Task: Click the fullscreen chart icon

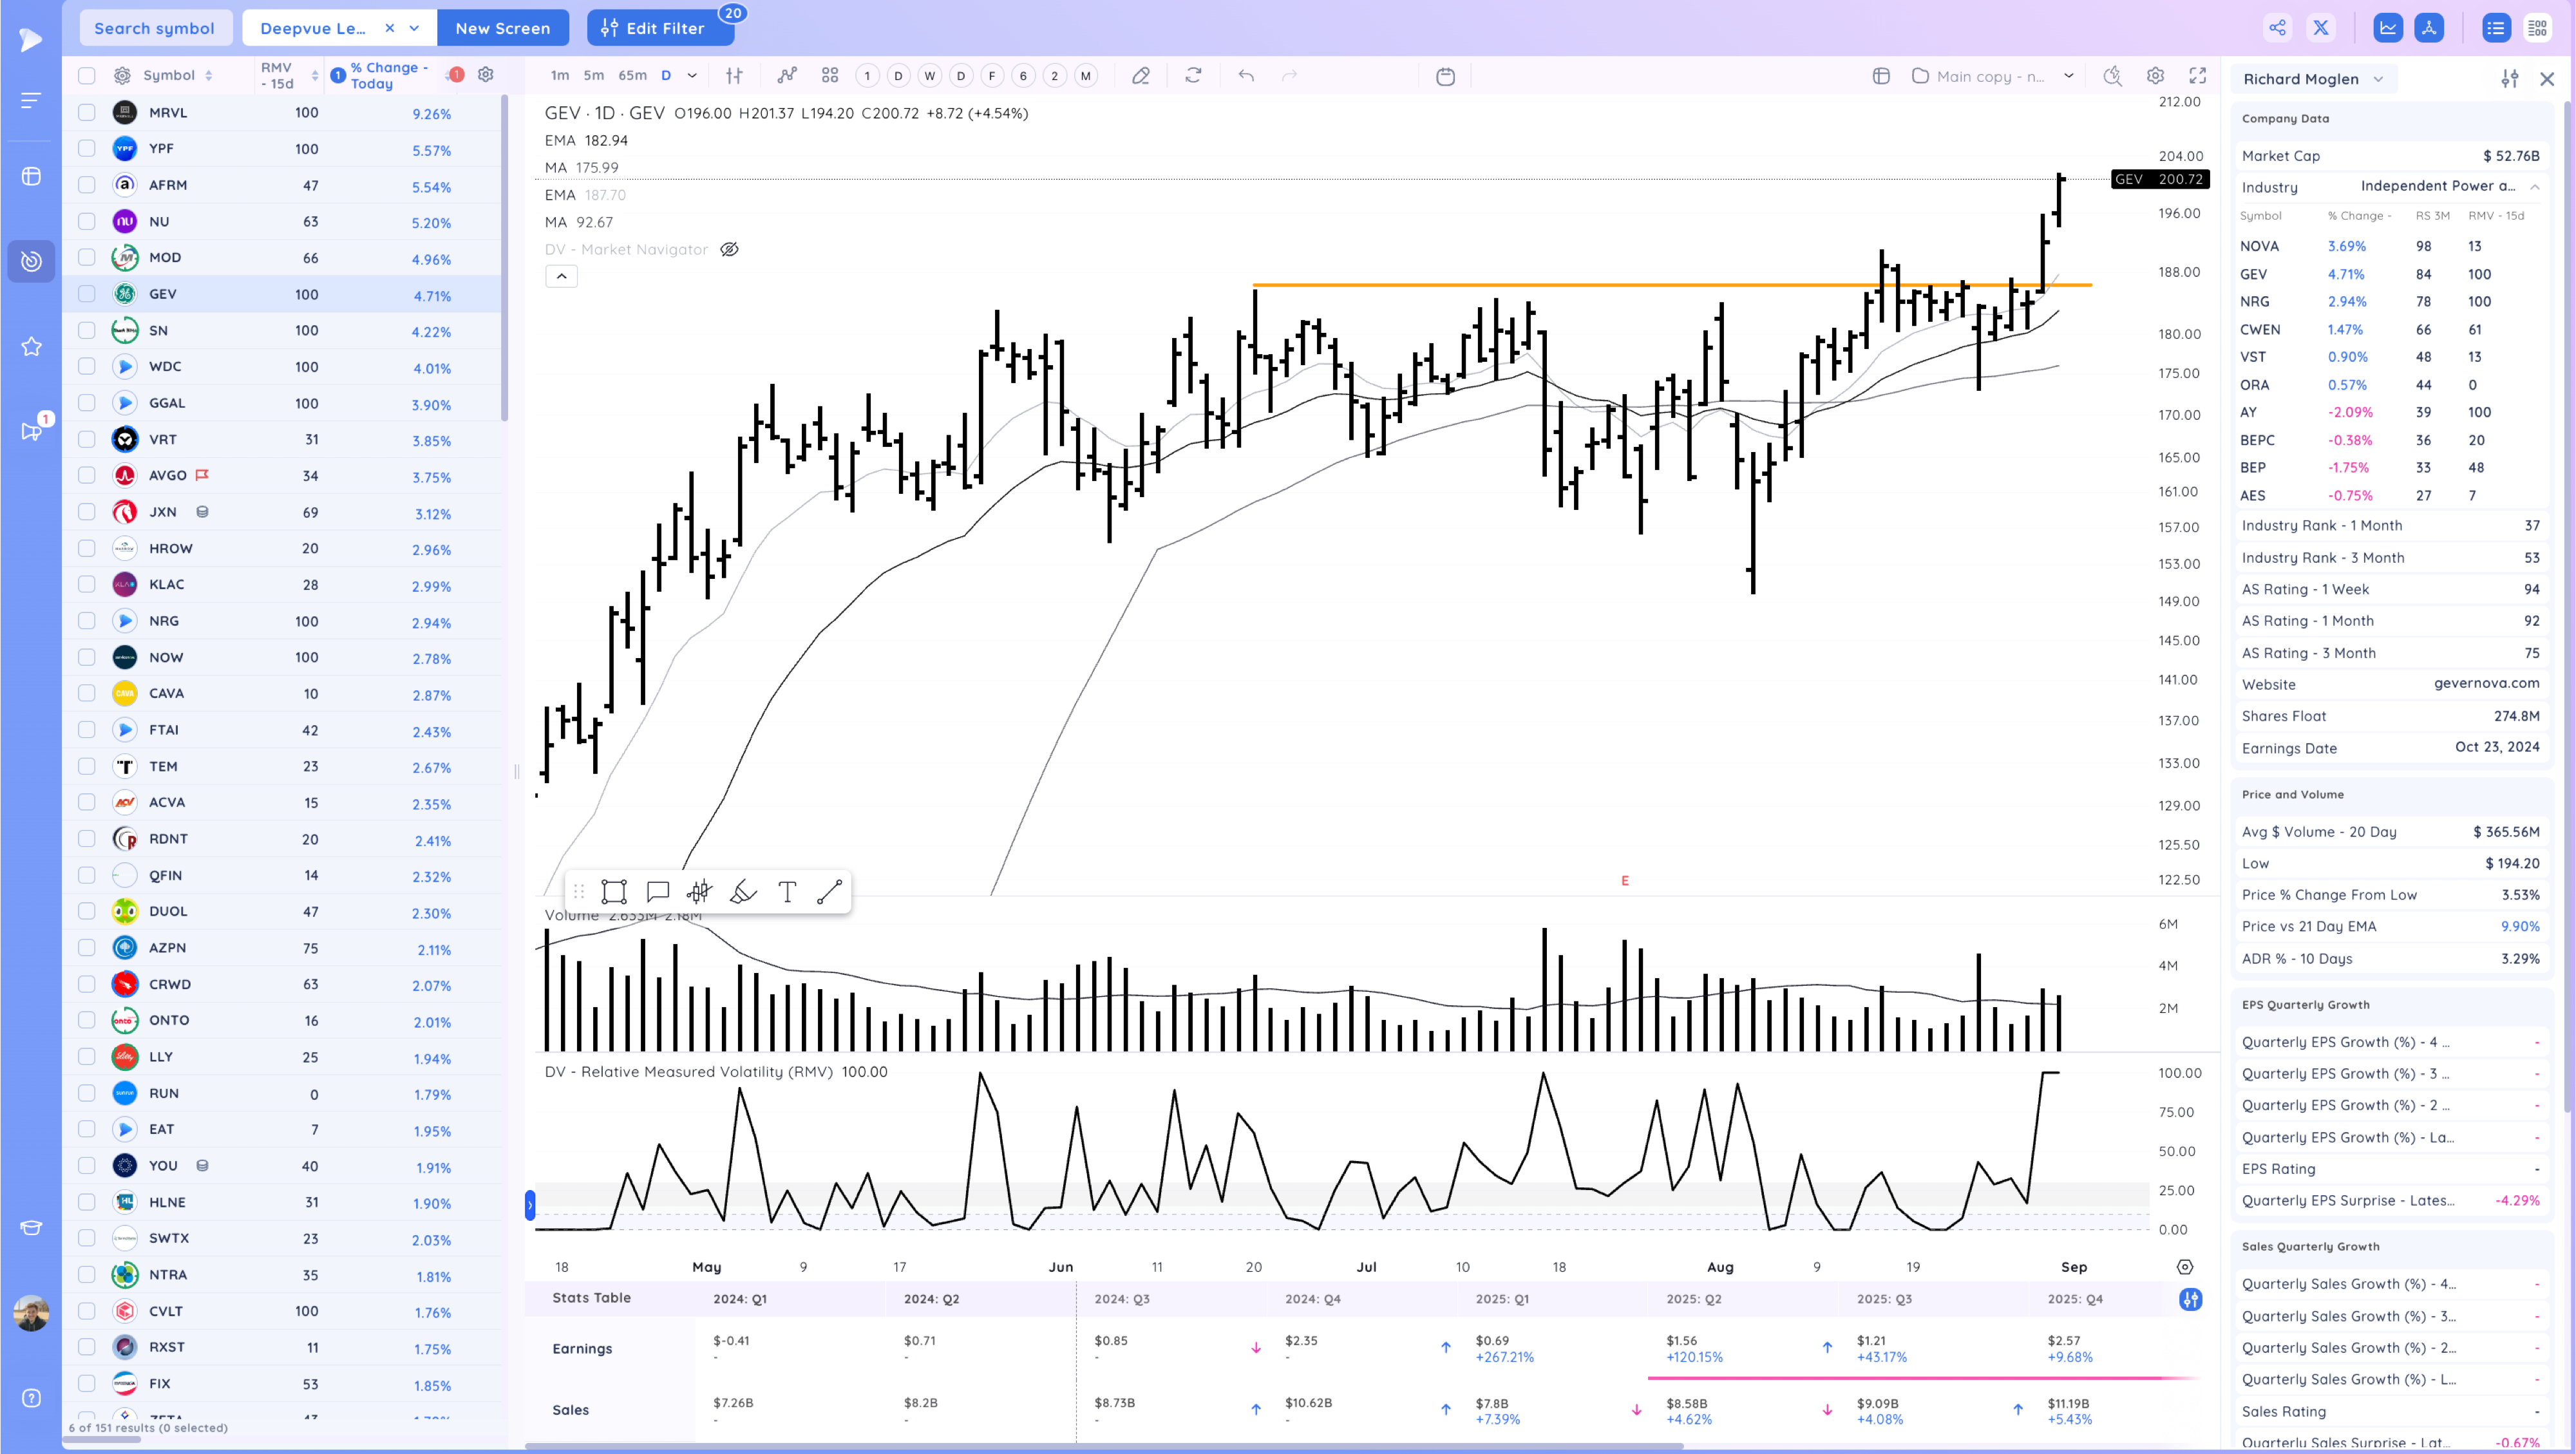Action: pyautogui.click(x=2197, y=76)
